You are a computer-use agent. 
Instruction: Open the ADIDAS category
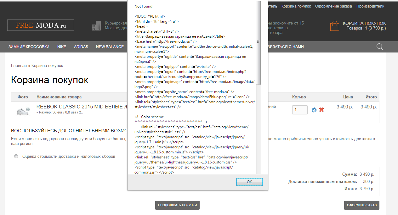(x=81, y=47)
